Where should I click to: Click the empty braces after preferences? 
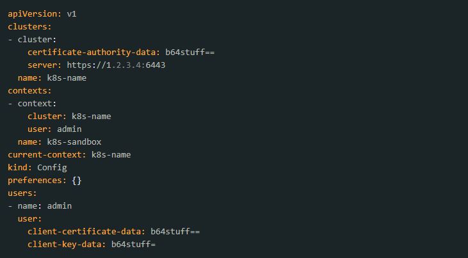point(77,181)
